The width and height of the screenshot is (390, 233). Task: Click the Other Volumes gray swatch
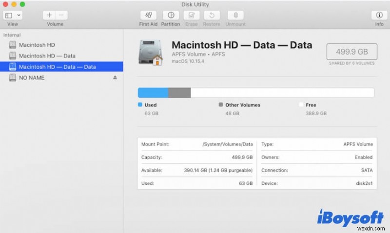(x=221, y=105)
